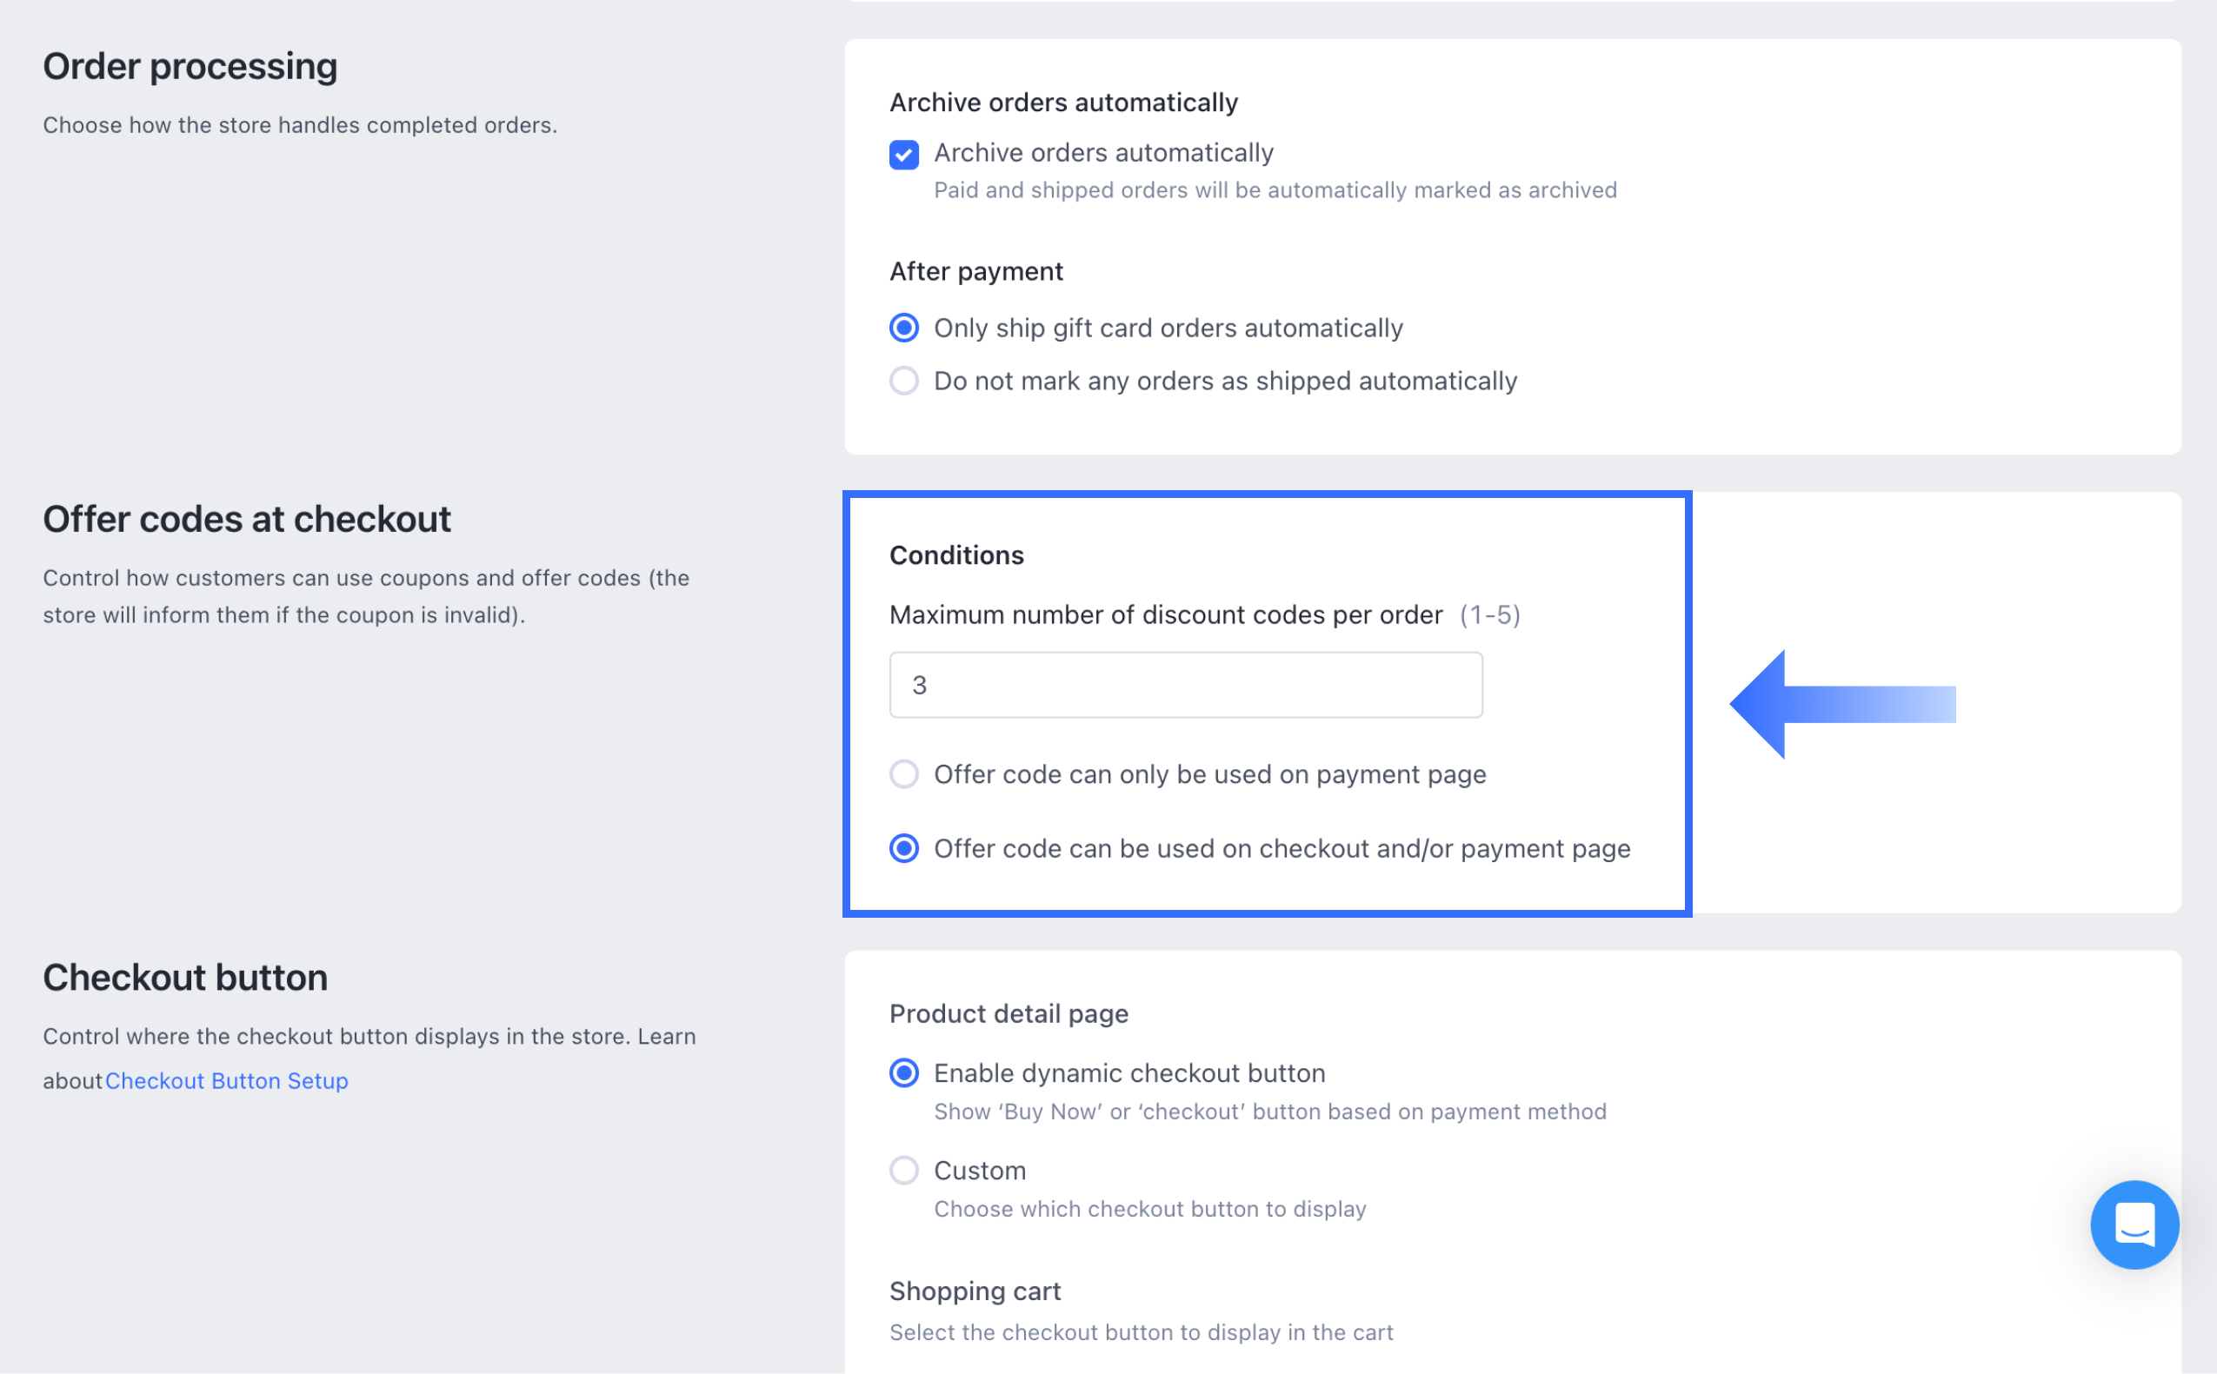Open the Checkout Button Setup link

[226, 1080]
